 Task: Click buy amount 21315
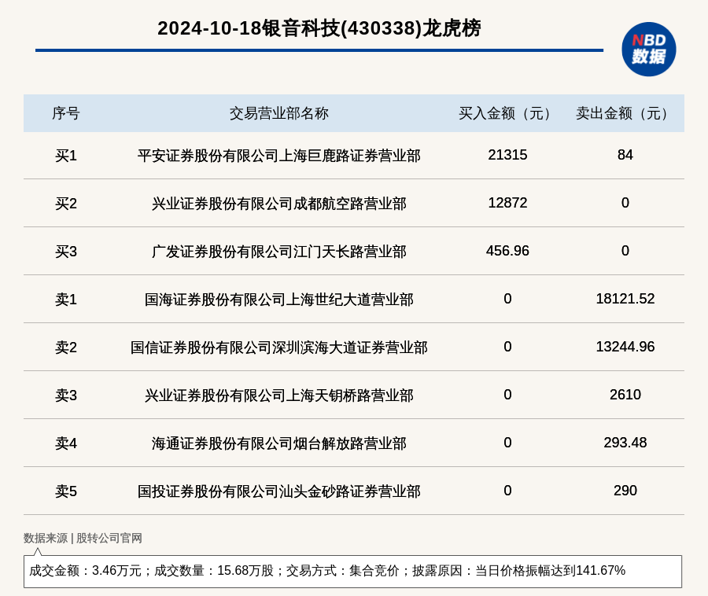tap(507, 155)
